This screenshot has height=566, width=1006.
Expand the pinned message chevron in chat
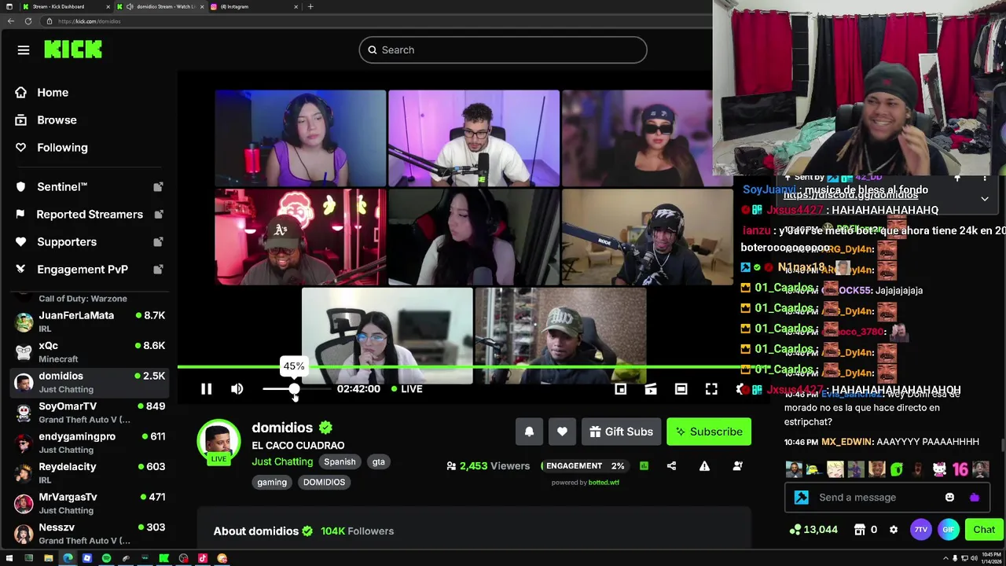tap(985, 199)
